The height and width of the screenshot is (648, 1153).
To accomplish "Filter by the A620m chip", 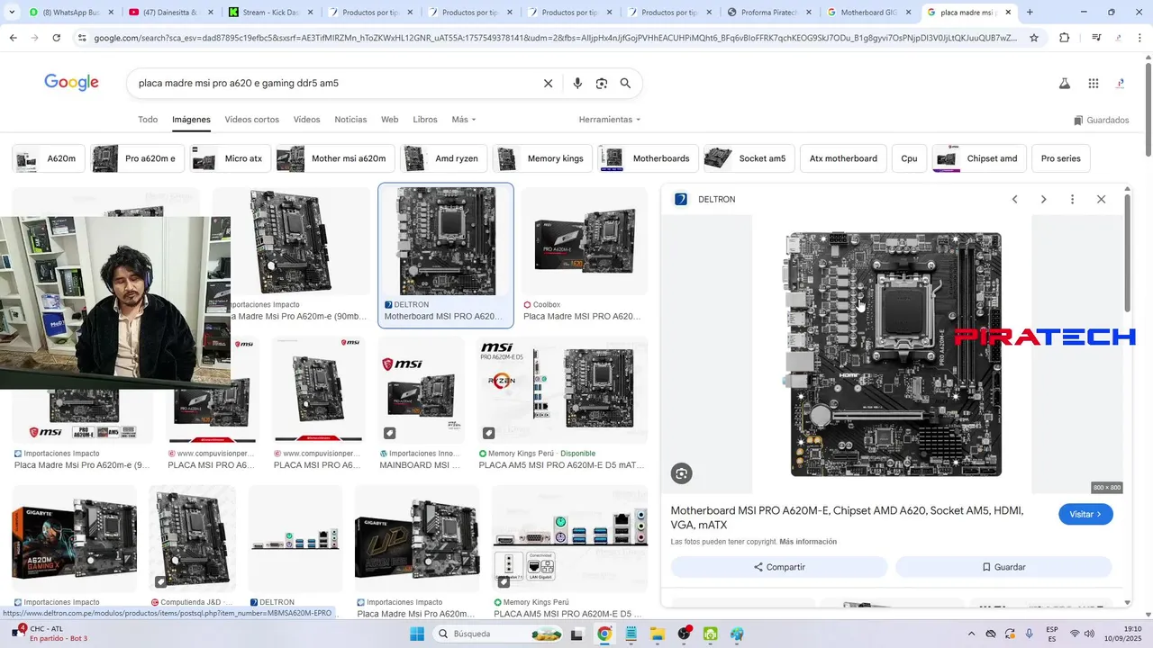I will (x=49, y=158).
